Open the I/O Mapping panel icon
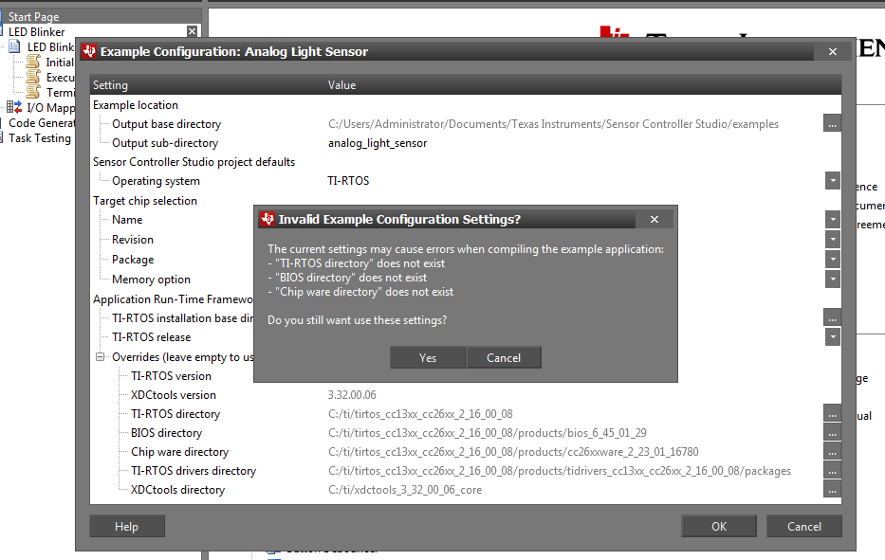This screenshot has height=560, width=885. tap(14, 107)
